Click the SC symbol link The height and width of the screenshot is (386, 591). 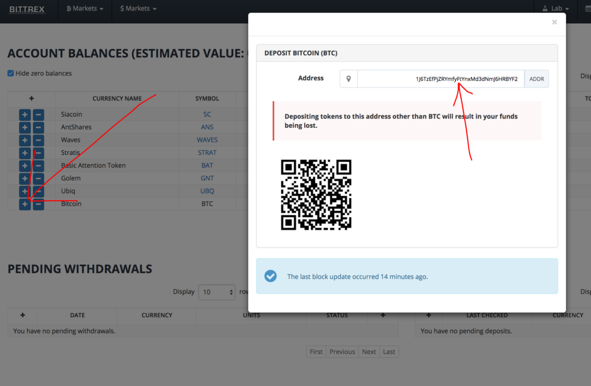pyautogui.click(x=207, y=114)
